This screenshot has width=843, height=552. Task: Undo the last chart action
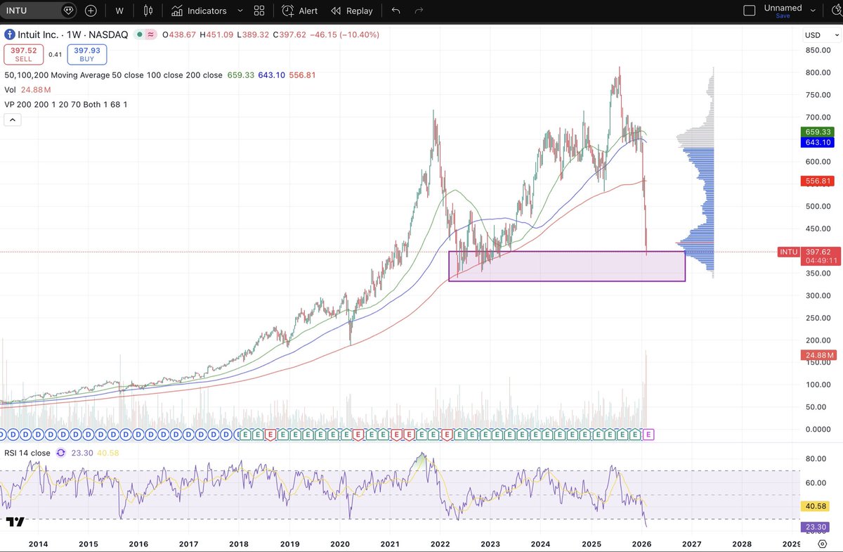396,11
